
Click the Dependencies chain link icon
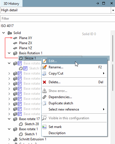[44, 97]
